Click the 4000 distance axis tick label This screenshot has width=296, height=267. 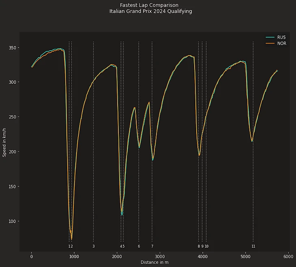[x=203, y=256]
